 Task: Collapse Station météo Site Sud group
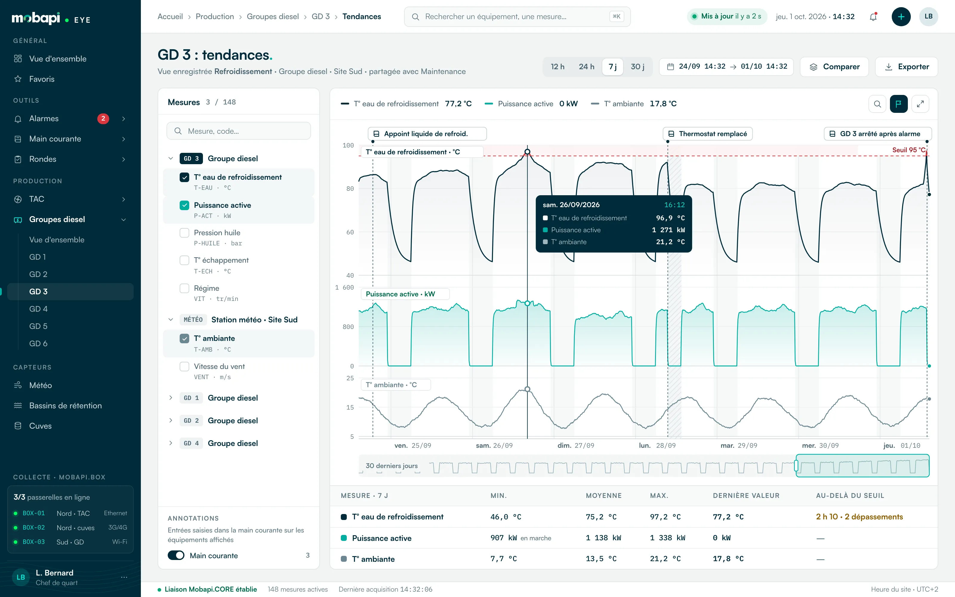click(170, 319)
